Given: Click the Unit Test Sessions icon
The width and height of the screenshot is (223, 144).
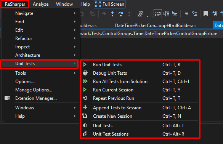Looking at the screenshot, I should 85,134.
